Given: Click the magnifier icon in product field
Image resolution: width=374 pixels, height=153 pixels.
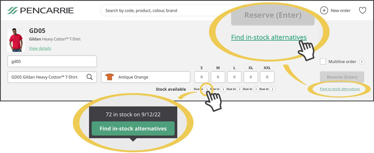Looking at the screenshot, I should [89, 77].
